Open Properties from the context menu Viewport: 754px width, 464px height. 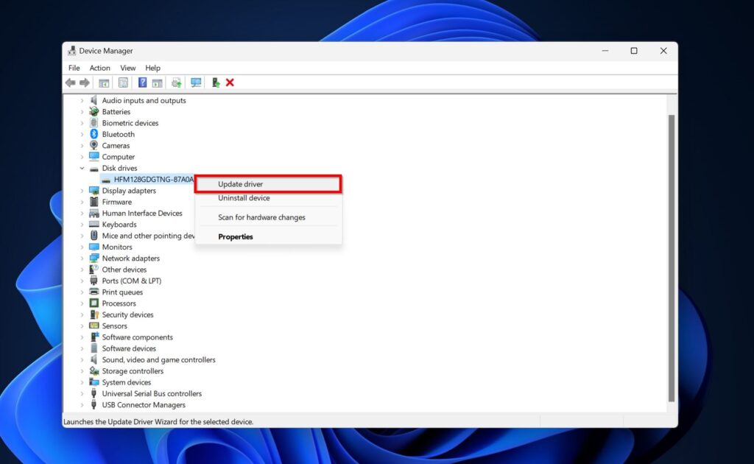point(236,236)
